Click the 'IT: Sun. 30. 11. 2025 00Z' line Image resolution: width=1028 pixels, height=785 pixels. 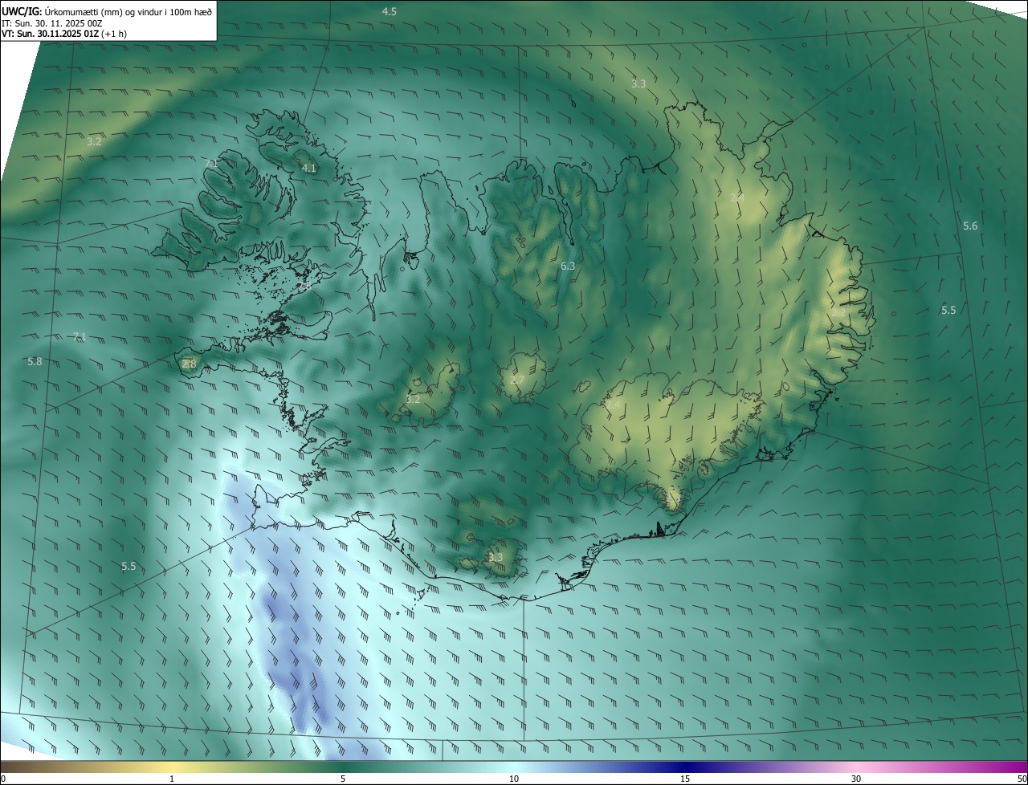click(x=52, y=23)
